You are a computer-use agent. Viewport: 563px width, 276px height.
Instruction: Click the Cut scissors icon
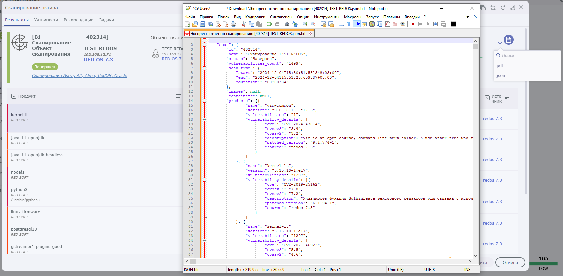[x=244, y=24]
